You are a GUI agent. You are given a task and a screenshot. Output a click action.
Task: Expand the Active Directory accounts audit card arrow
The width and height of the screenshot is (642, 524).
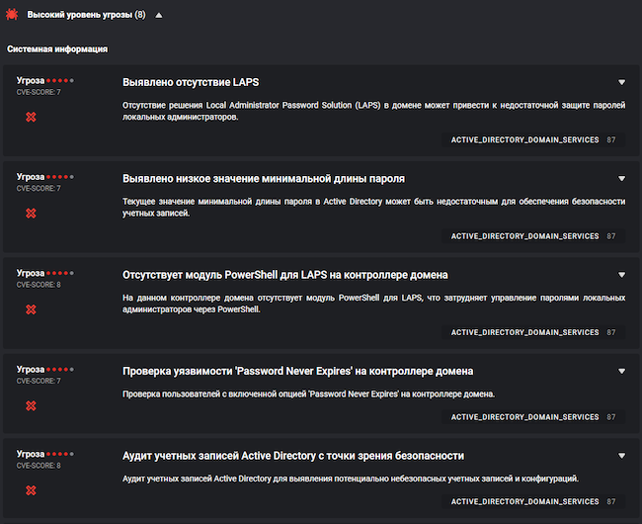621,456
